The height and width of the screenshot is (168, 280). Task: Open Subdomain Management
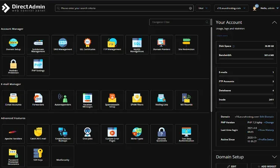point(38,45)
